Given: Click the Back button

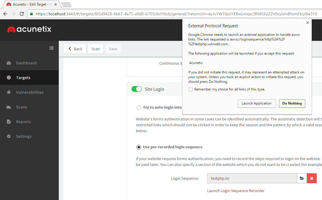Looking at the screenshot, I should (75, 49).
